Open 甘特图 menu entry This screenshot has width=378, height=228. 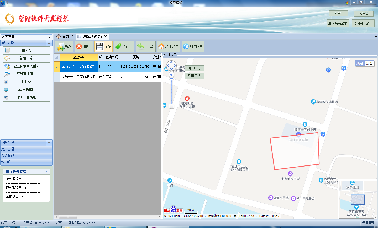coord(26,82)
